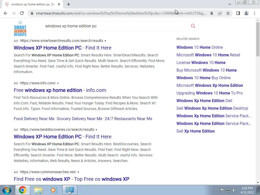Expand the info.com ad URL dropdown arrow
This screenshot has width=260, height=195.
click(58, 83)
